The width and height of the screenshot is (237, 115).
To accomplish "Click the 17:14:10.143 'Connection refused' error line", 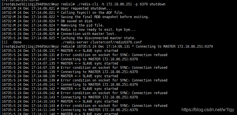I will [x=85, y=106].
